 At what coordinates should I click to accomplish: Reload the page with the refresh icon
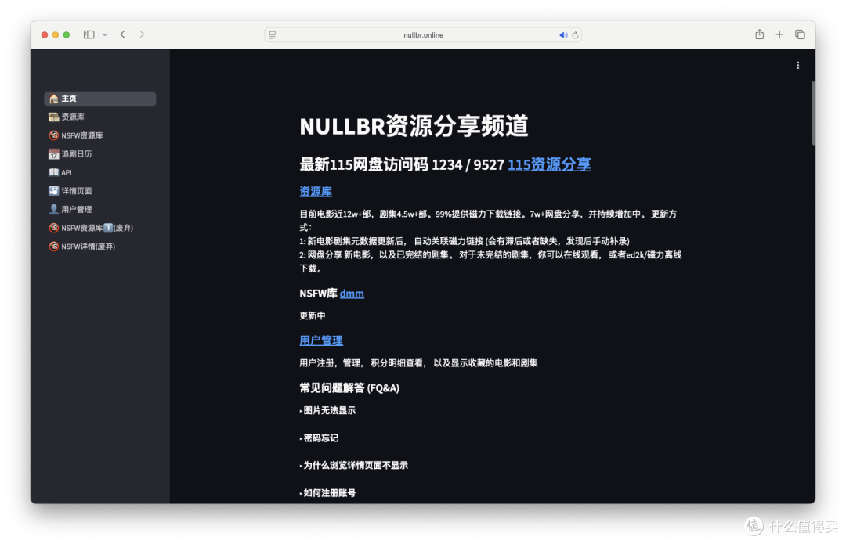575,35
